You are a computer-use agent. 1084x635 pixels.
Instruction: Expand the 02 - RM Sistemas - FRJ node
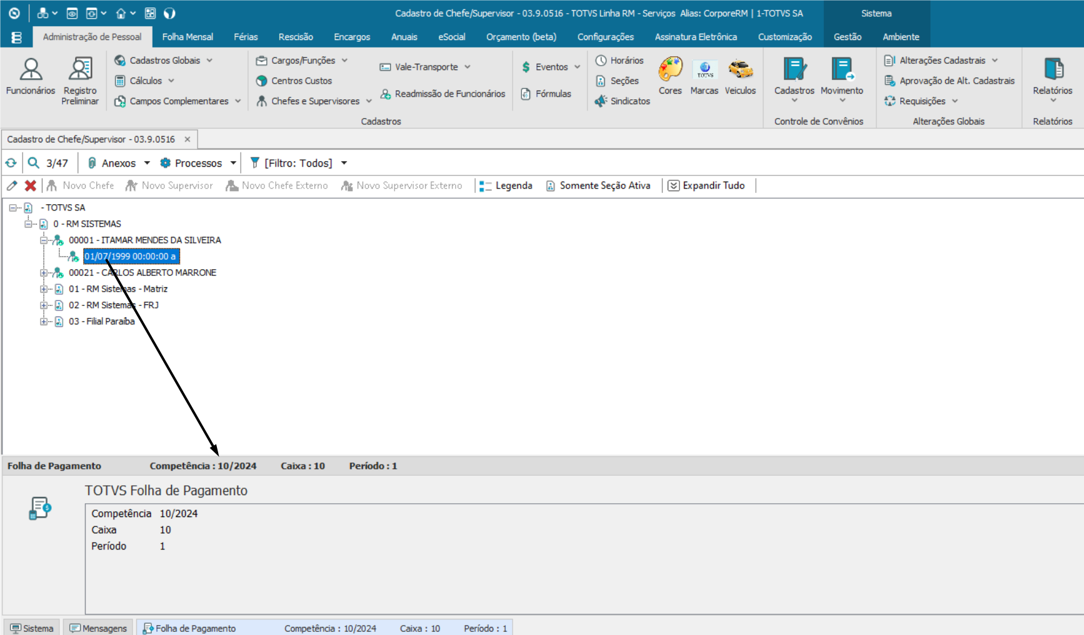coord(44,305)
